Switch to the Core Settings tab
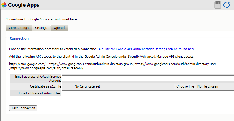This screenshot has height=121, width=234. (19, 28)
